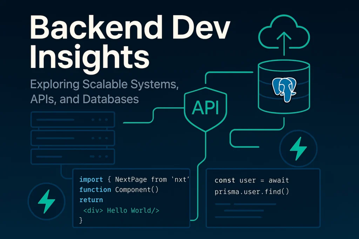Click the '<div> Hello World/>' code line
Screen dimensions: 359x239
pyautogui.click(x=121, y=210)
